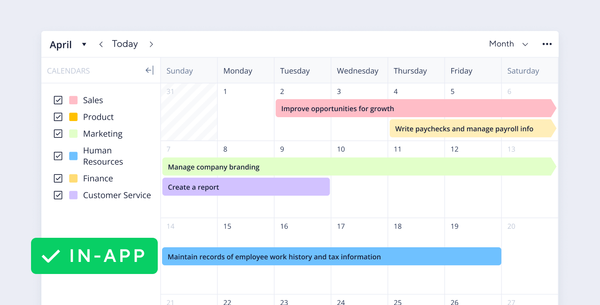Uncheck the Sales calendar checkbox
Screen dimensions: 600x305
[x=58, y=100]
